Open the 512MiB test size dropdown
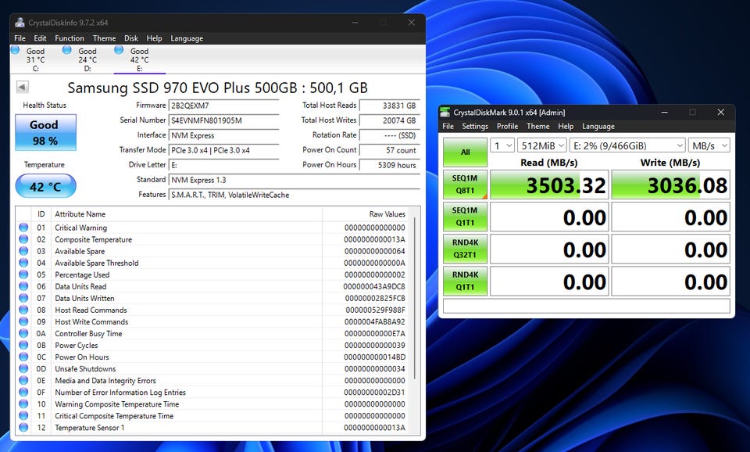Screen dimensions: 750x452 click(x=541, y=145)
